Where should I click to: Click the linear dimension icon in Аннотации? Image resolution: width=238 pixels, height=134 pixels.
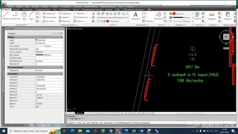click(143, 13)
